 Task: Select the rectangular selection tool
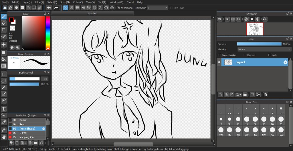point(4,74)
